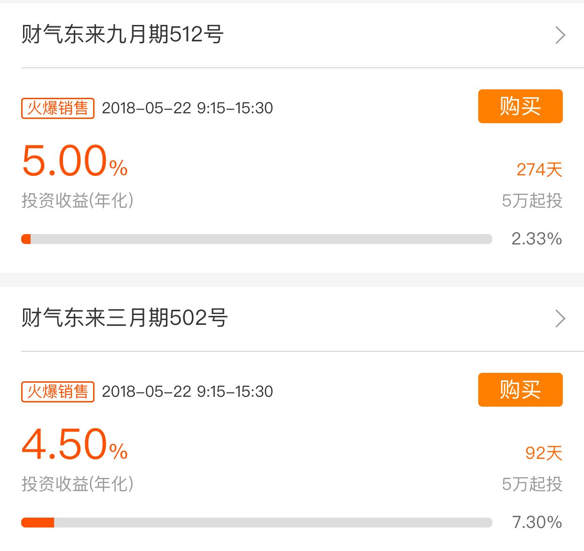Click the sale time 2018-05-22 on 502号 product
This screenshot has height=551, width=584.
pos(187,391)
